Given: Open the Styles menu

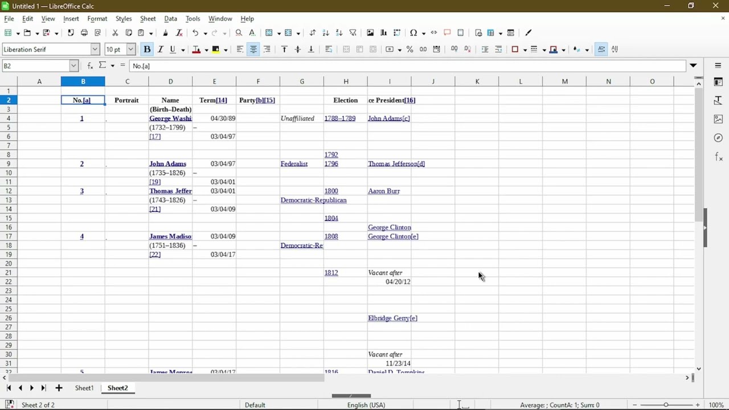Looking at the screenshot, I should (x=124, y=18).
